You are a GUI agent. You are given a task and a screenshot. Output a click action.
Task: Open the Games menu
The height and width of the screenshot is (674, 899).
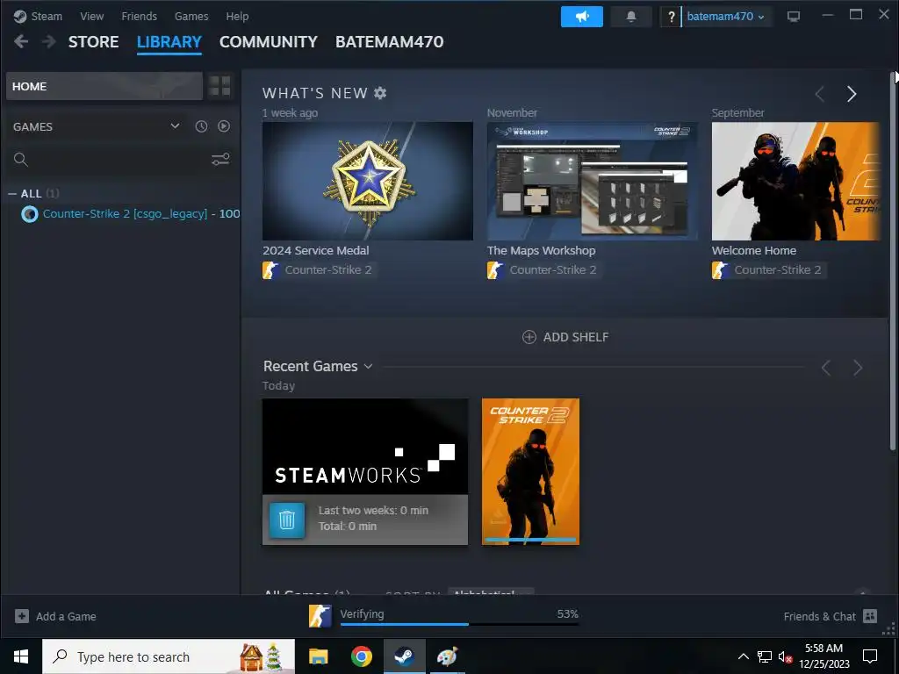tap(191, 16)
